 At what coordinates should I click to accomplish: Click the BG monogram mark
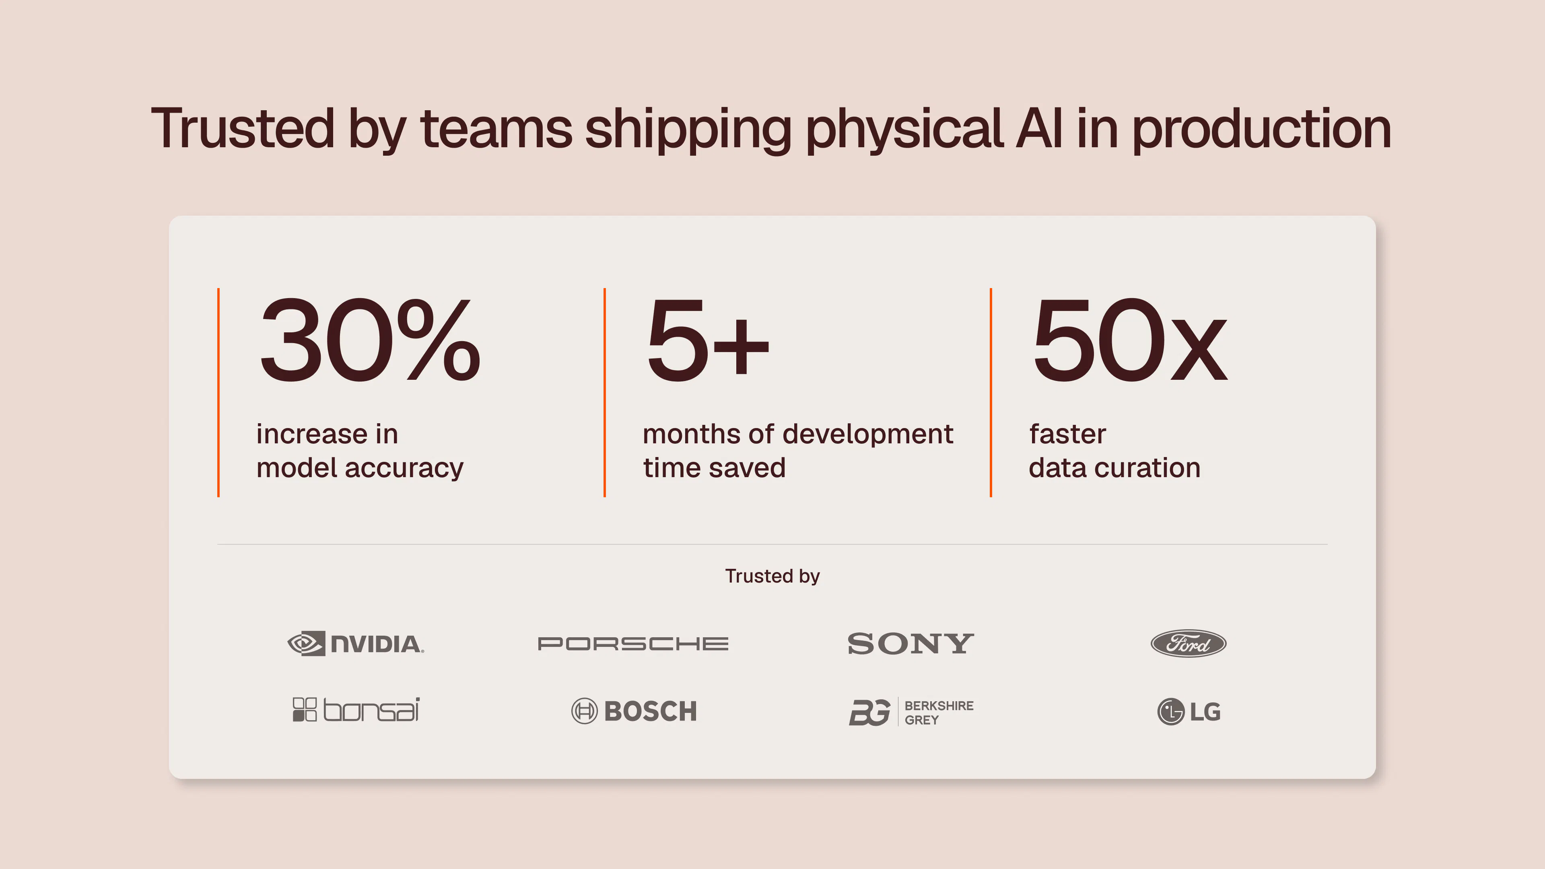coord(869,712)
